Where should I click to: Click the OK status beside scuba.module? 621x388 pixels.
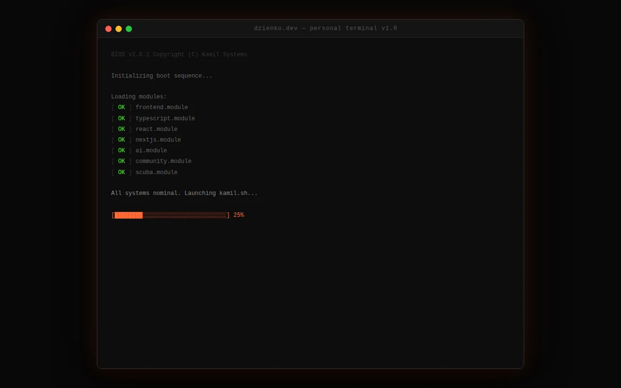tap(121, 172)
